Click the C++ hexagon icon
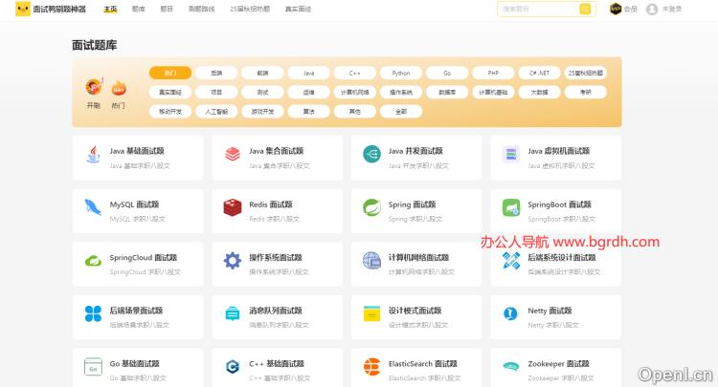Viewport: 718px width, 387px height. (x=232, y=367)
